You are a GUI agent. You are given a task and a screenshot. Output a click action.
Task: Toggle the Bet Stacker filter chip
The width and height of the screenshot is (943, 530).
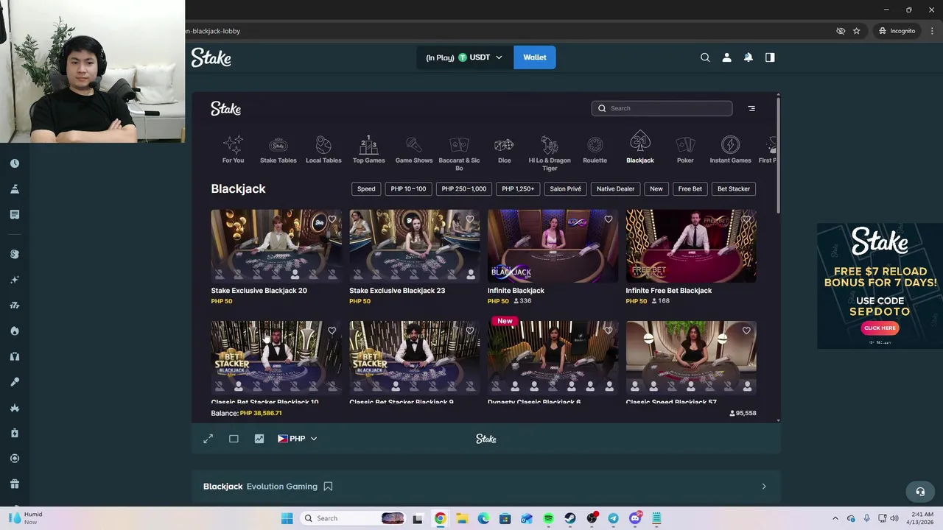734,188
